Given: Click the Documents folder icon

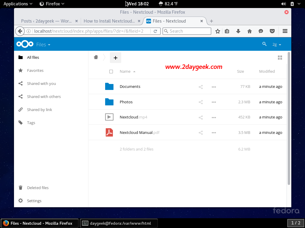Looking at the screenshot, I should (x=109, y=86).
